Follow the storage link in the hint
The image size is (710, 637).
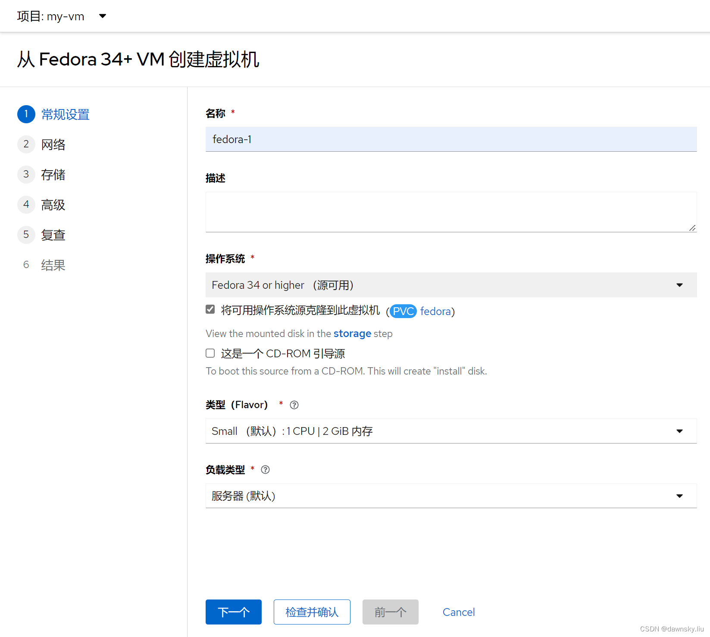tap(352, 333)
